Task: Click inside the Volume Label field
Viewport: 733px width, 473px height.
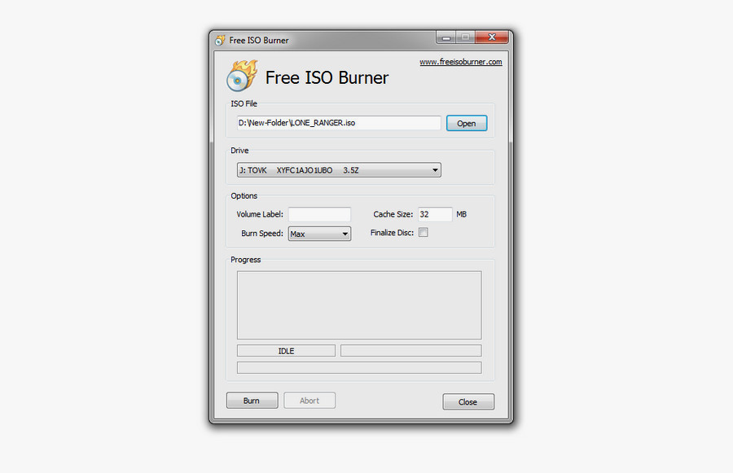Action: tap(319, 214)
